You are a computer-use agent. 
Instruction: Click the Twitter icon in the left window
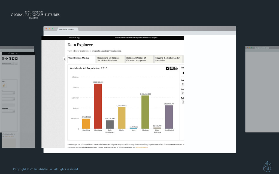13,59
